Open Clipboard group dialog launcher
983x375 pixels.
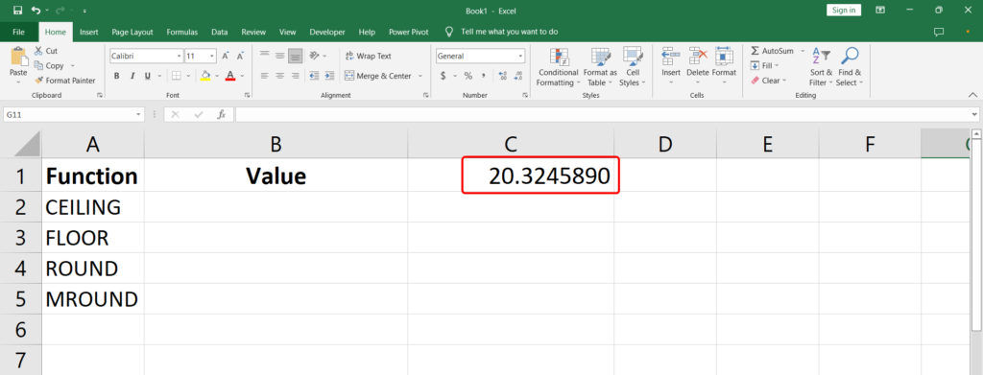tap(99, 95)
